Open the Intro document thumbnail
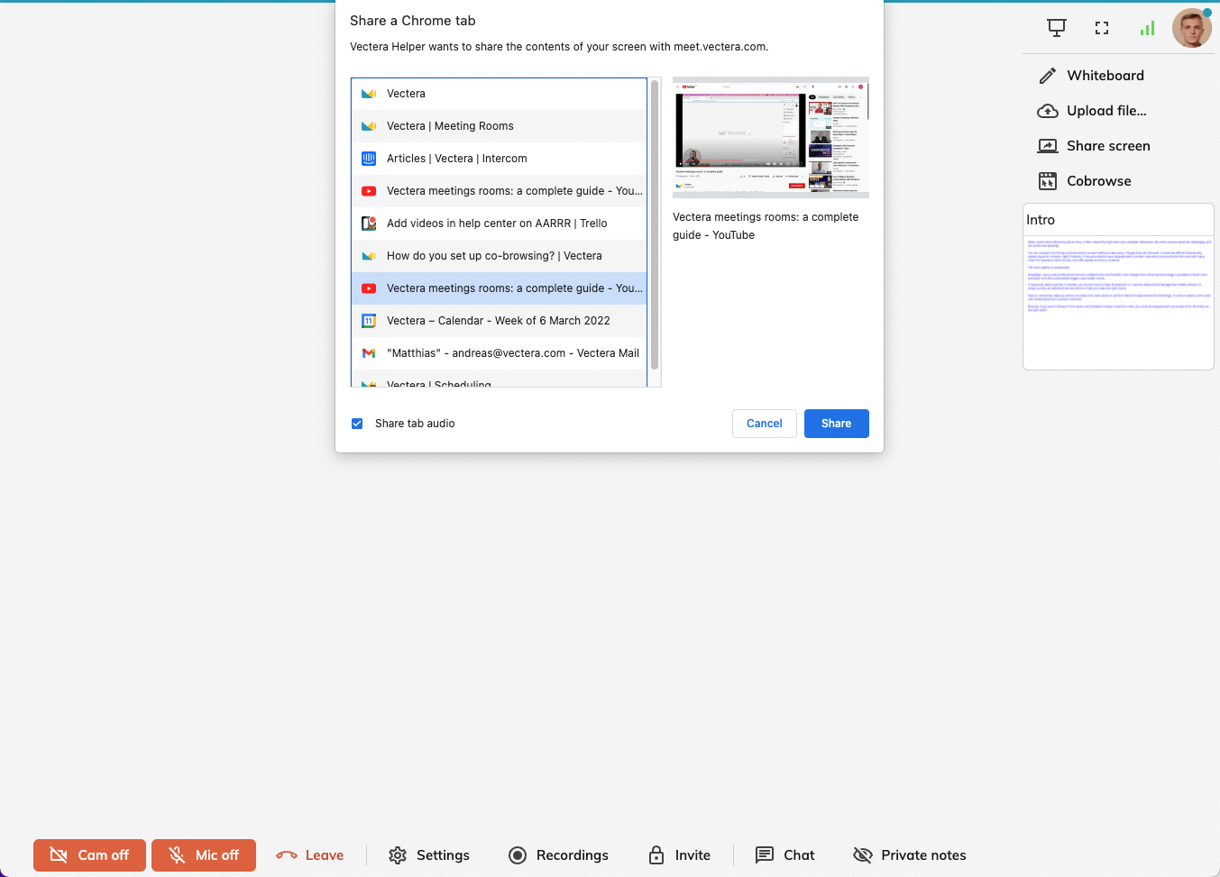Viewport: 1220px width, 877px height. (x=1118, y=287)
